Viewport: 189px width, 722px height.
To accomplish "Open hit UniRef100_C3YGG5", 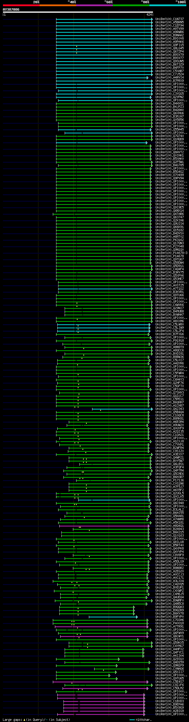I will (170, 94).
